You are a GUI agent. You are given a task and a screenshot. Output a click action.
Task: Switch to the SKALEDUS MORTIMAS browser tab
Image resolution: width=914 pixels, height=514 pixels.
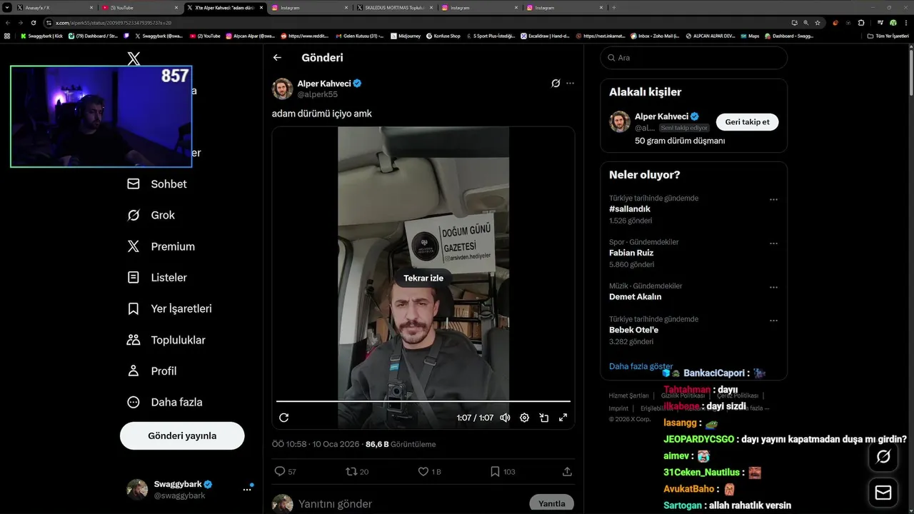click(395, 7)
